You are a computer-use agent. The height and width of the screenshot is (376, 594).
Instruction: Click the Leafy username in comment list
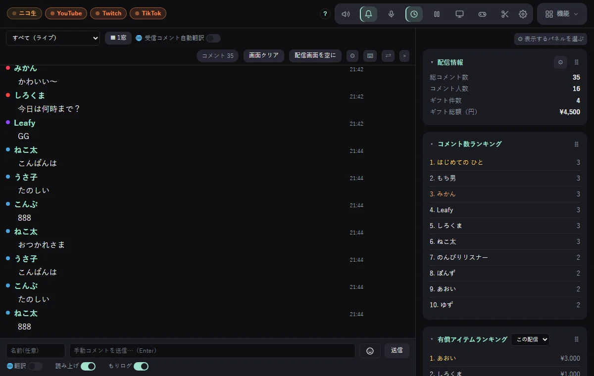[25, 123]
